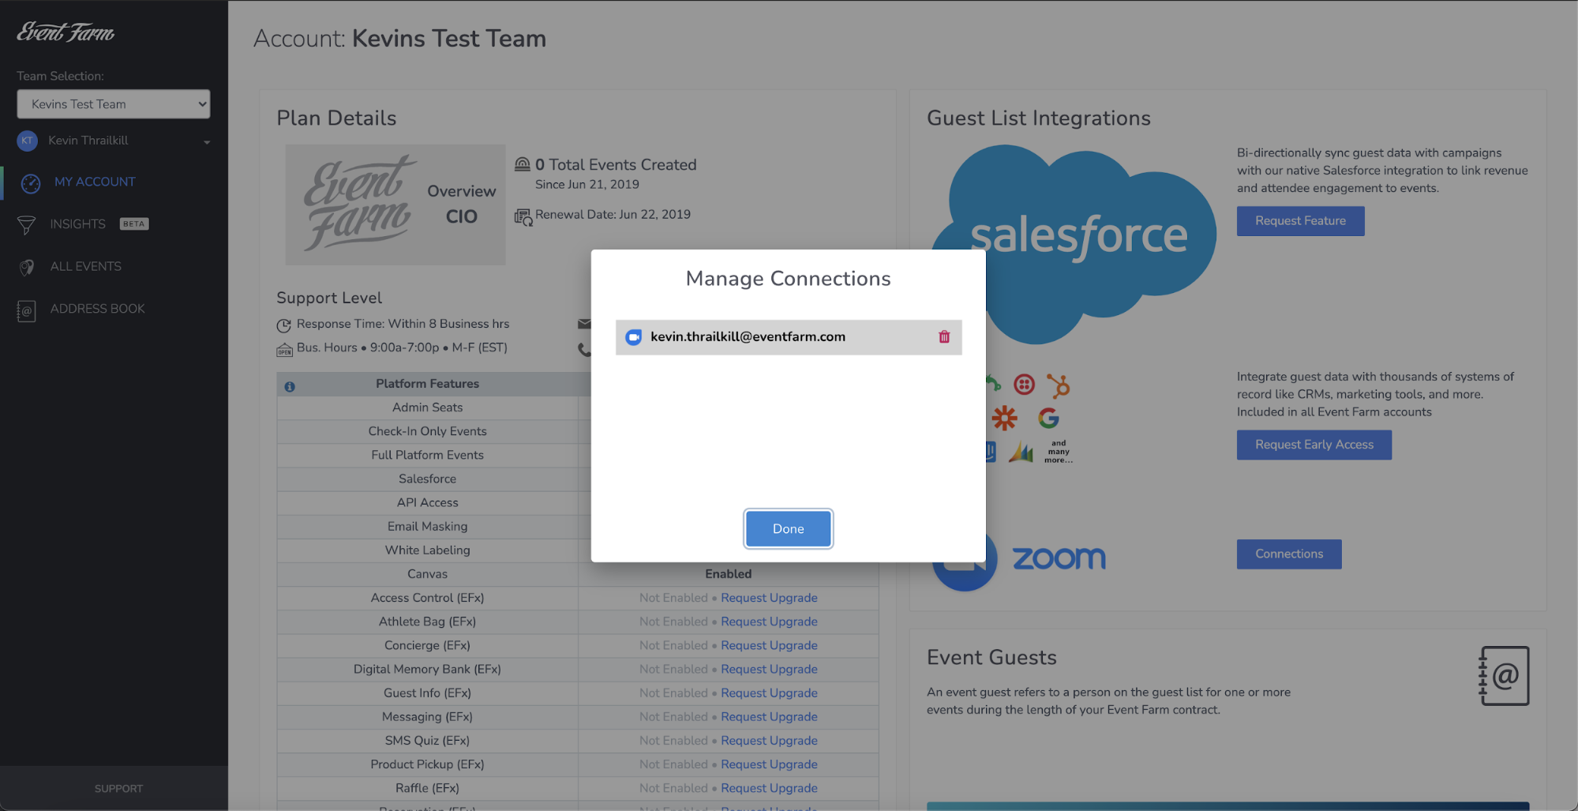The image size is (1578, 811).
Task: Click the Event Guests address book icon
Action: (x=1504, y=676)
